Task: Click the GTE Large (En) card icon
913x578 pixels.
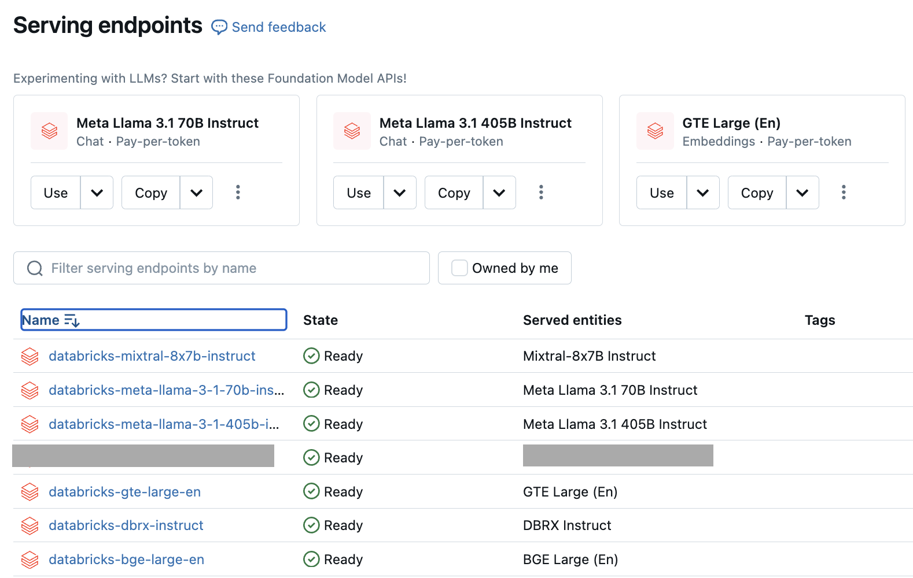Action: click(655, 131)
